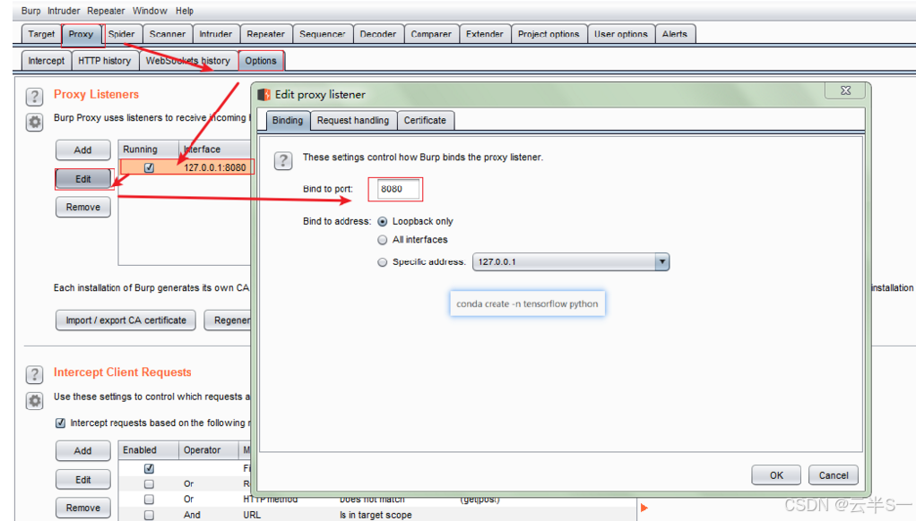Viewport: 916px width, 521px height.
Task: Click Remove button under Proxy Listeners
Action: (x=83, y=207)
